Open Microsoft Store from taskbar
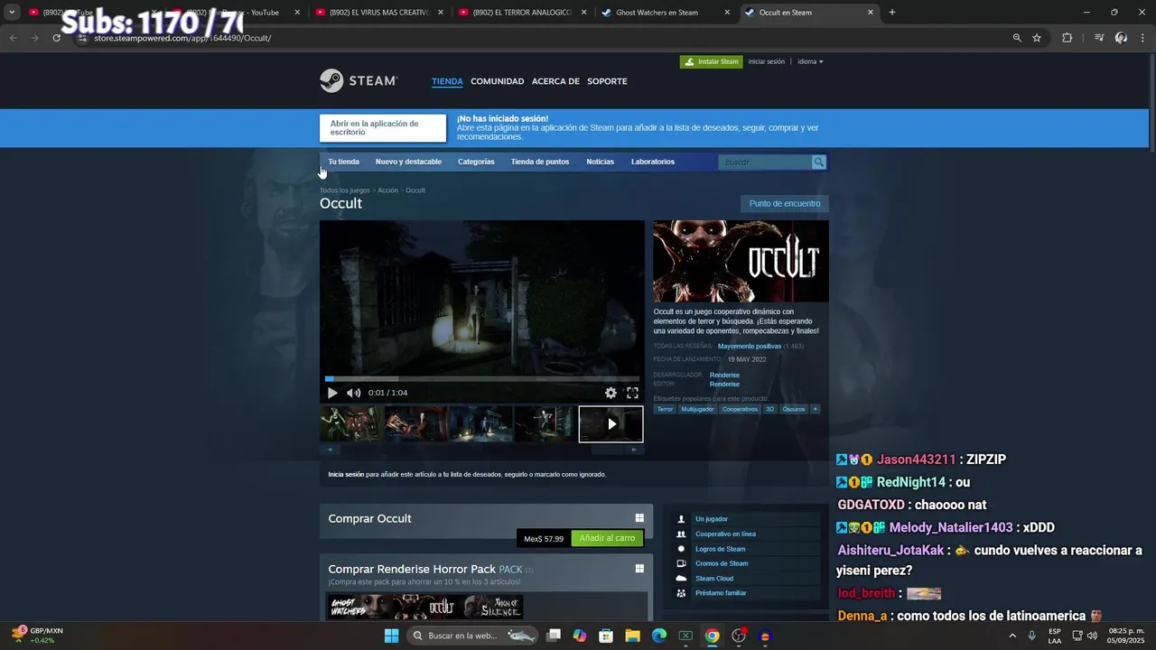 606,636
